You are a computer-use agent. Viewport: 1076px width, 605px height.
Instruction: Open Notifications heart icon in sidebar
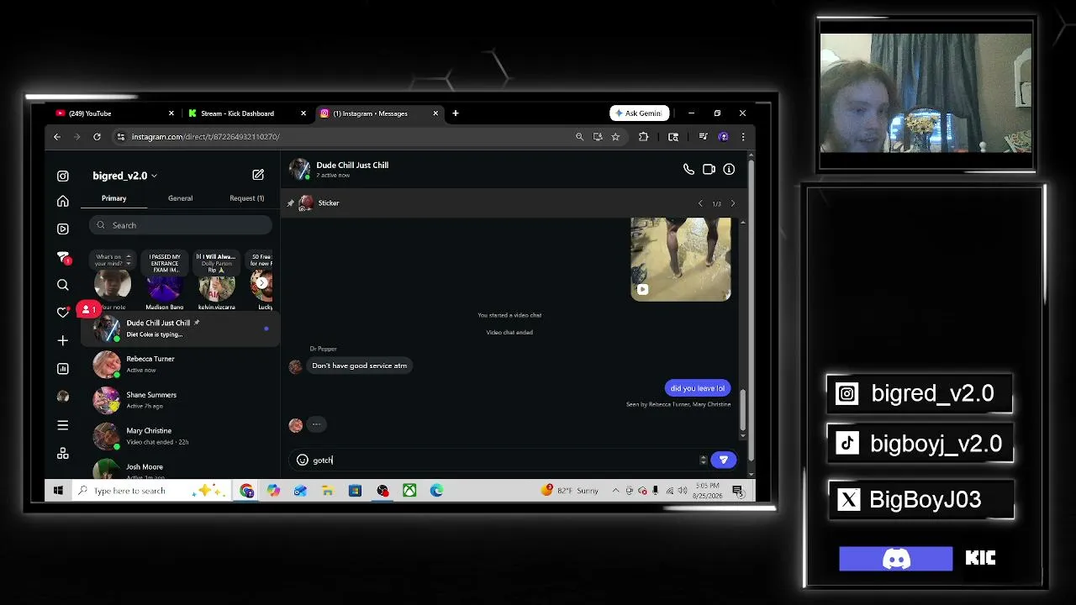coord(63,312)
